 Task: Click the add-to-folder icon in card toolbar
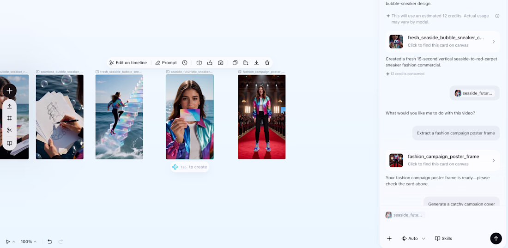pyautogui.click(x=246, y=62)
